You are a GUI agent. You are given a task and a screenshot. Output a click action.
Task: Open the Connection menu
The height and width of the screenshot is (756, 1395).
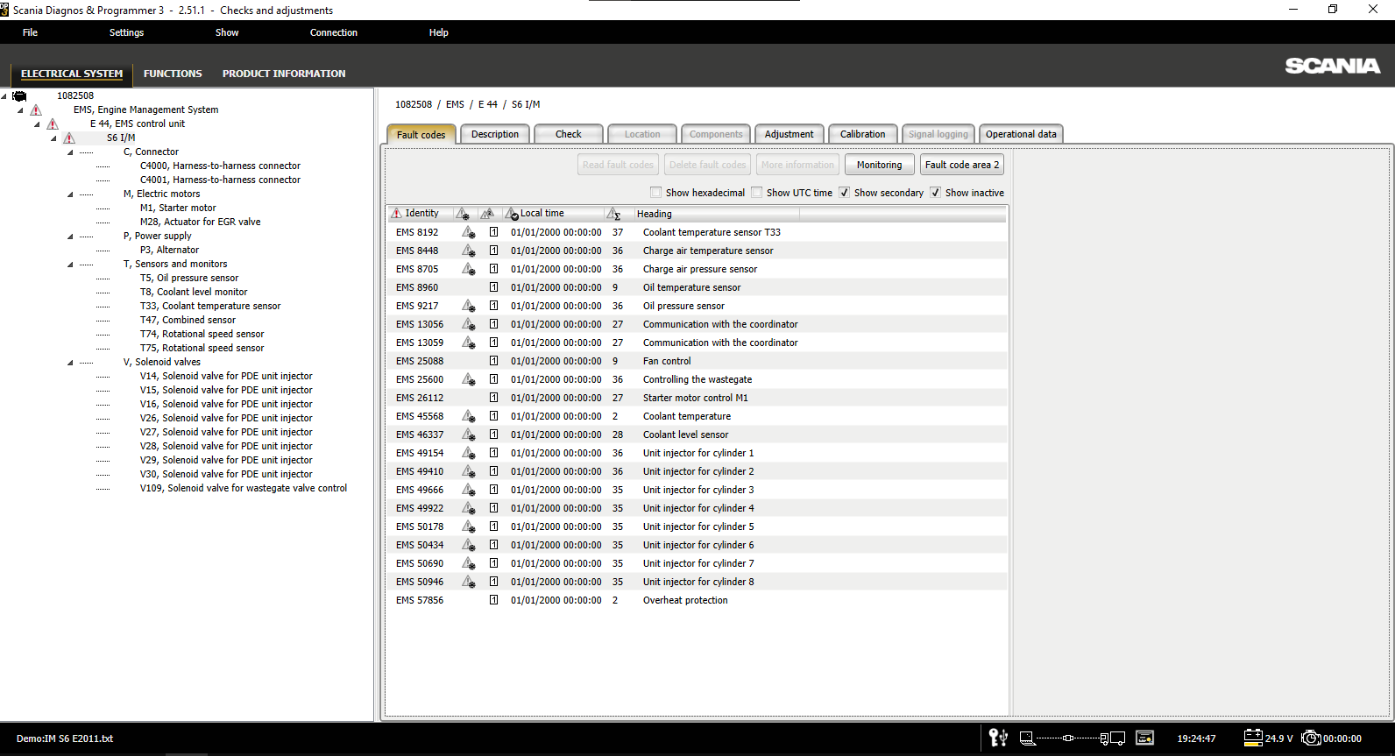pyautogui.click(x=333, y=32)
